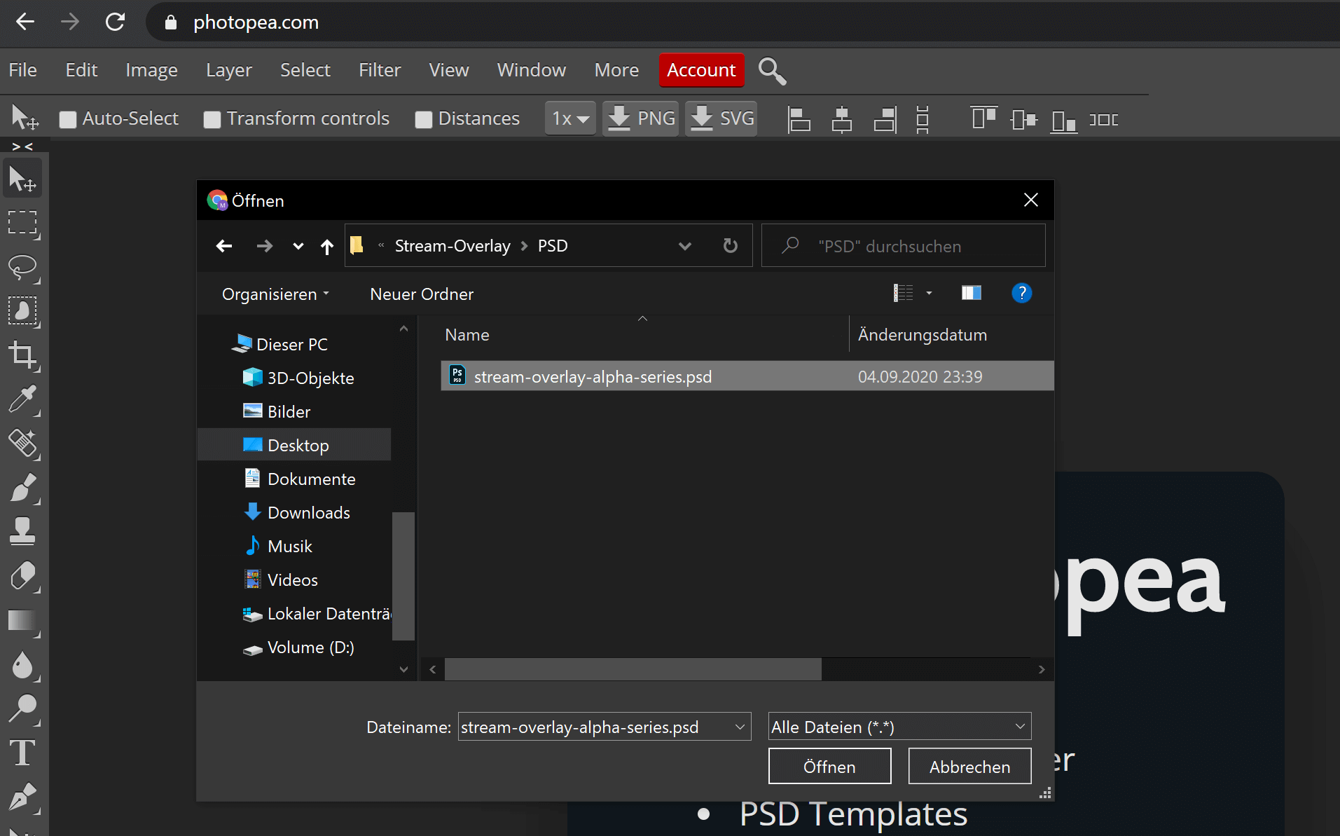Select the Crop tool in toolbar

22,355
